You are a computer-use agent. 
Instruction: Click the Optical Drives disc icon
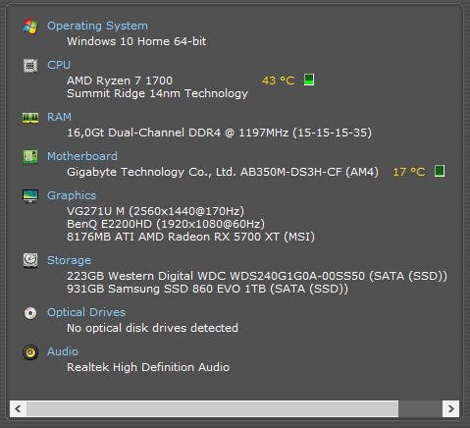tap(30, 313)
